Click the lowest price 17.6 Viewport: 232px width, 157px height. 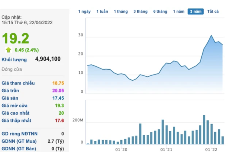[60, 121]
